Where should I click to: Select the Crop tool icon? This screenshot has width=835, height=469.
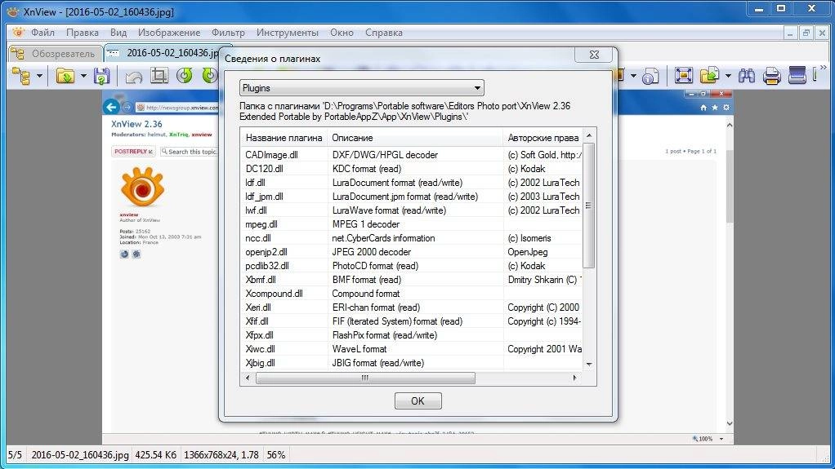pos(159,76)
